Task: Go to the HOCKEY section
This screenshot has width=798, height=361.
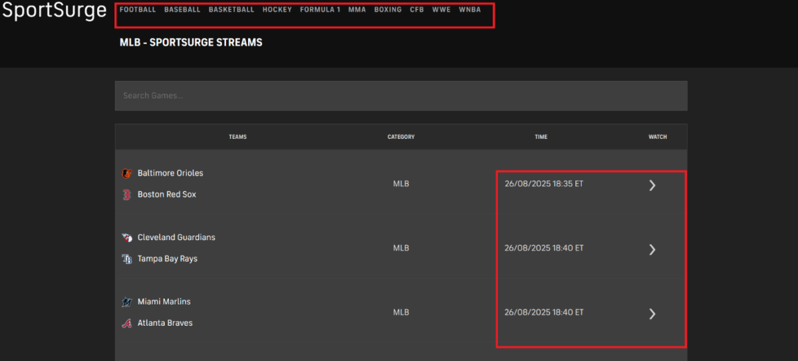Action: click(277, 10)
